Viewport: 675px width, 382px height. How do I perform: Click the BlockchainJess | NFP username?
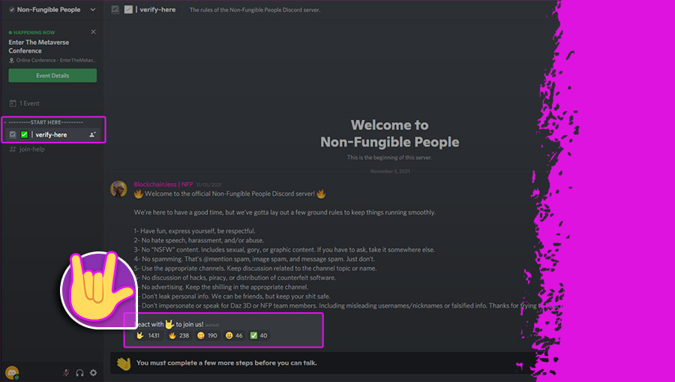click(x=163, y=185)
